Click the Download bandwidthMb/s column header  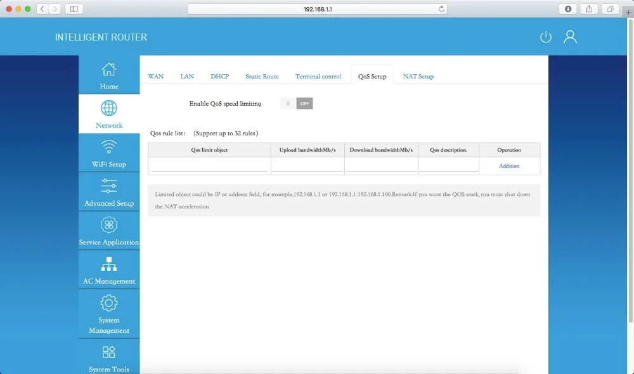(x=381, y=150)
